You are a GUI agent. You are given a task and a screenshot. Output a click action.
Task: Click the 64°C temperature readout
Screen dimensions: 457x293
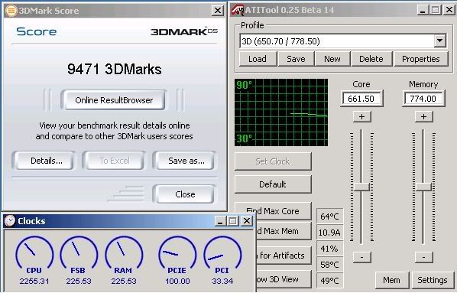[x=329, y=216]
